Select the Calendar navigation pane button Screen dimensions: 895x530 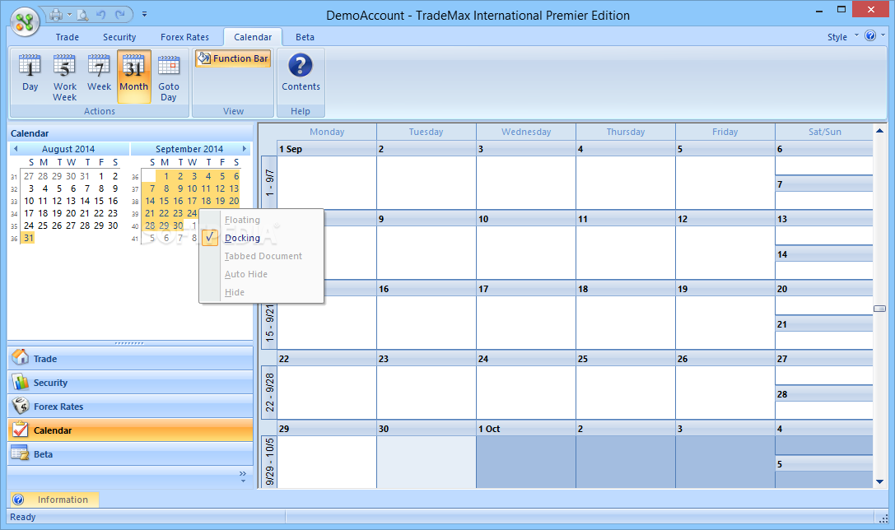point(130,430)
